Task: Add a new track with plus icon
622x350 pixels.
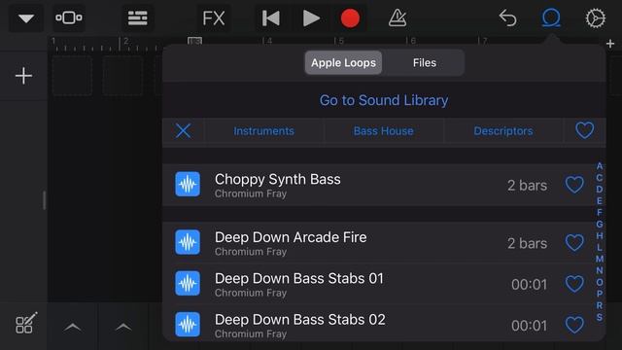Action: pos(23,76)
